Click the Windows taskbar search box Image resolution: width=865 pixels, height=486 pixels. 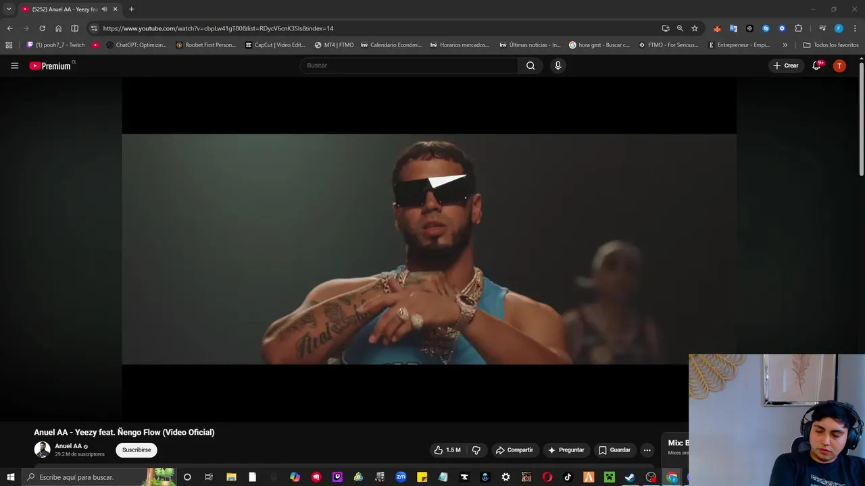point(99,477)
